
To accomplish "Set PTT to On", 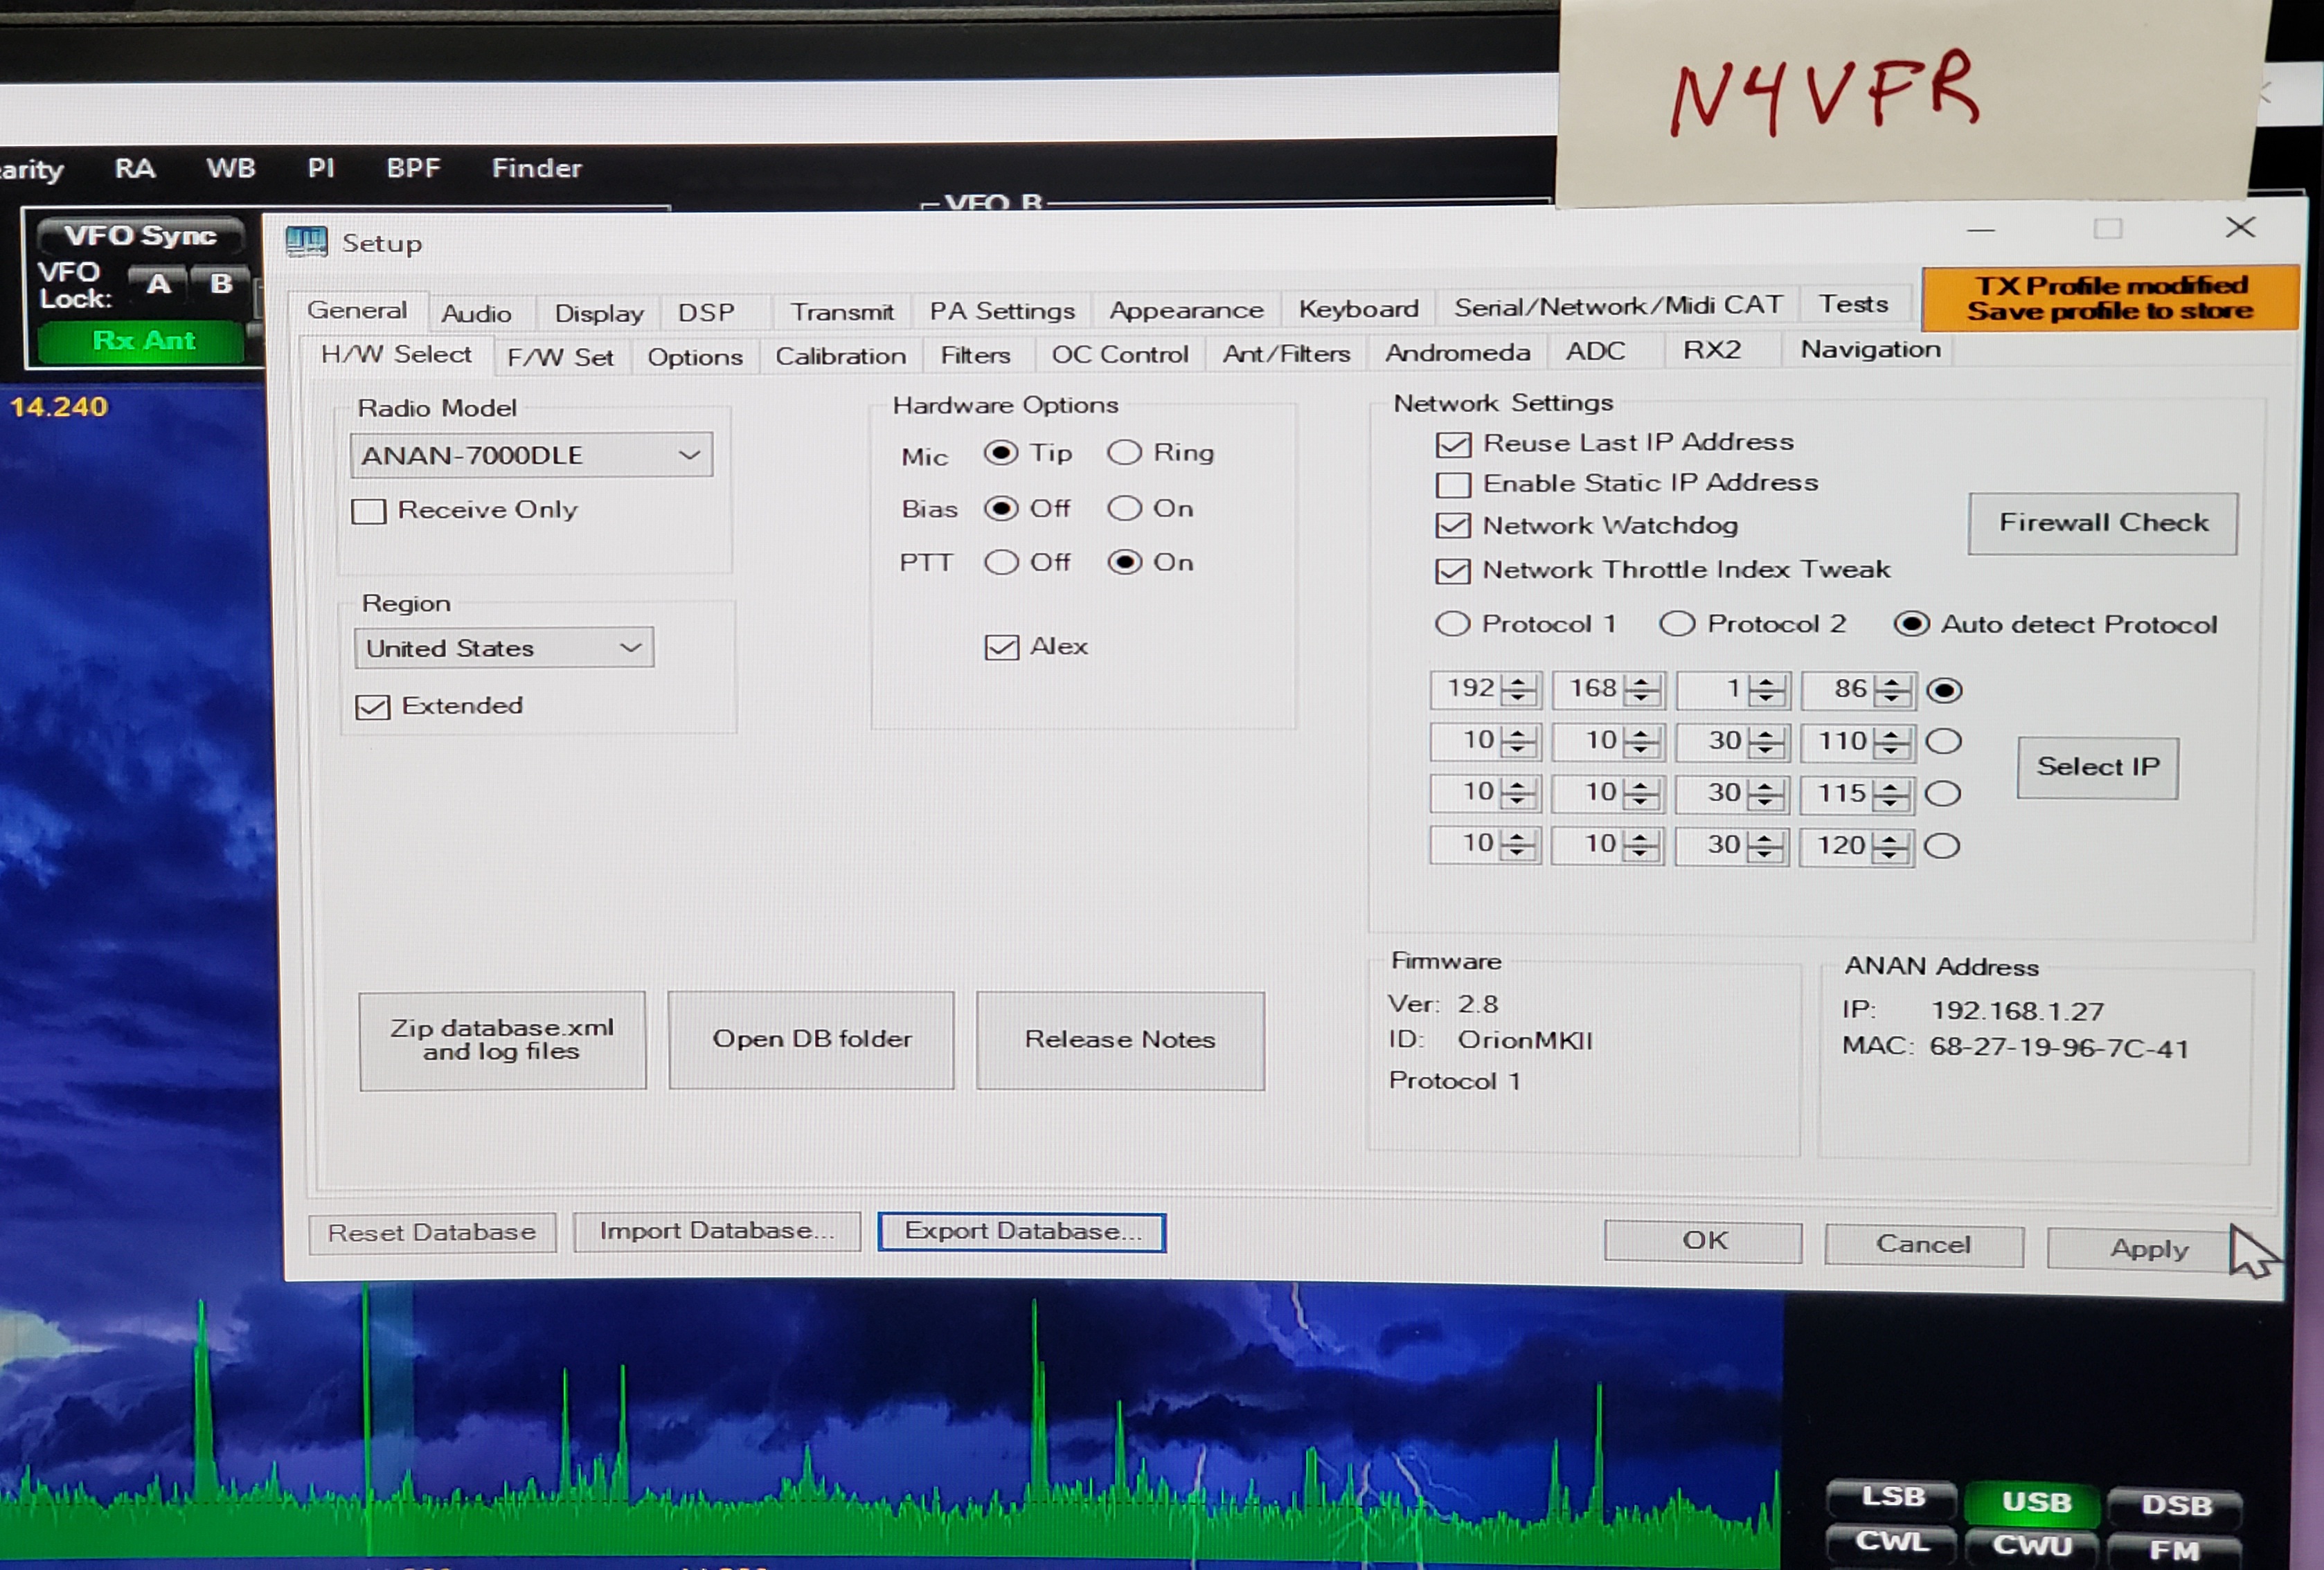I will point(1124,563).
